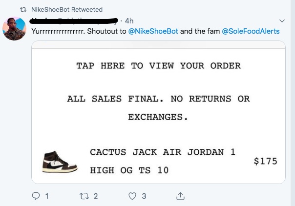Open the share tweet icon
This screenshot has width=295, height=206.
[180, 196]
